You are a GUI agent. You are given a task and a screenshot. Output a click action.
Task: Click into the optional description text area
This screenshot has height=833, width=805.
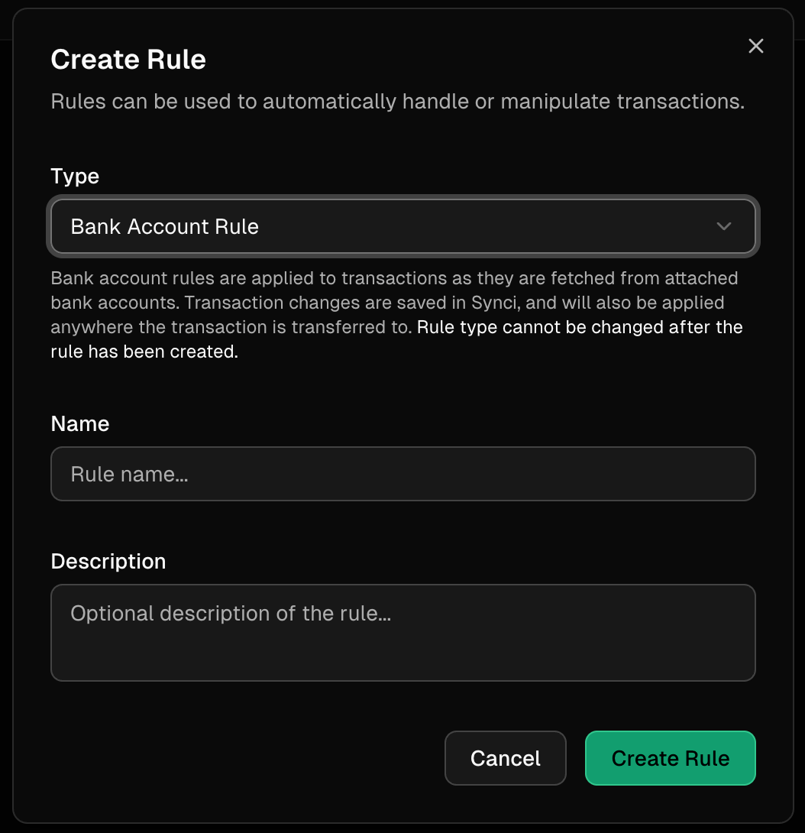pyautogui.click(x=403, y=632)
